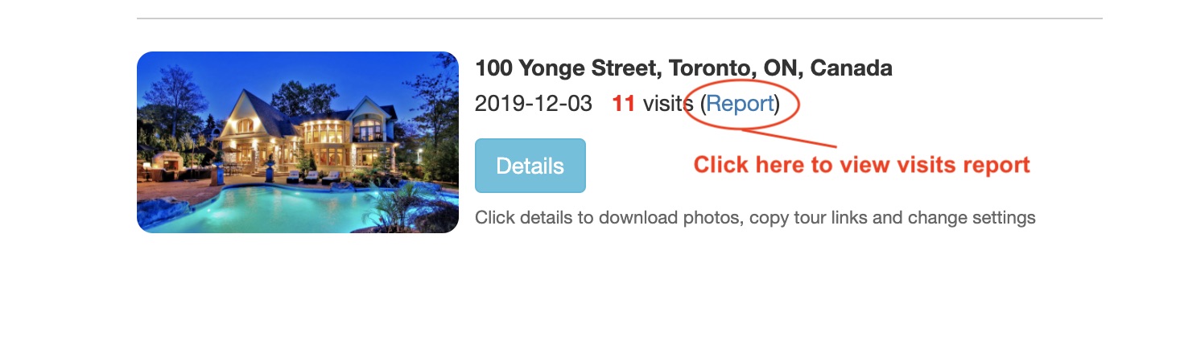Click the red "Click here to view visits report" note
This screenshot has height=349, width=1180.
861,165
